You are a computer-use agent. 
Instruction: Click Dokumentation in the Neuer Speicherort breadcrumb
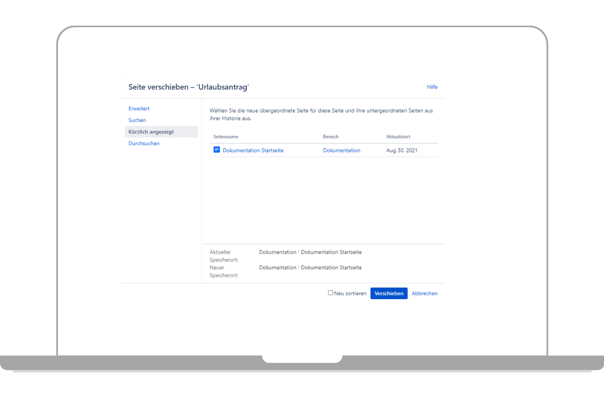277,268
